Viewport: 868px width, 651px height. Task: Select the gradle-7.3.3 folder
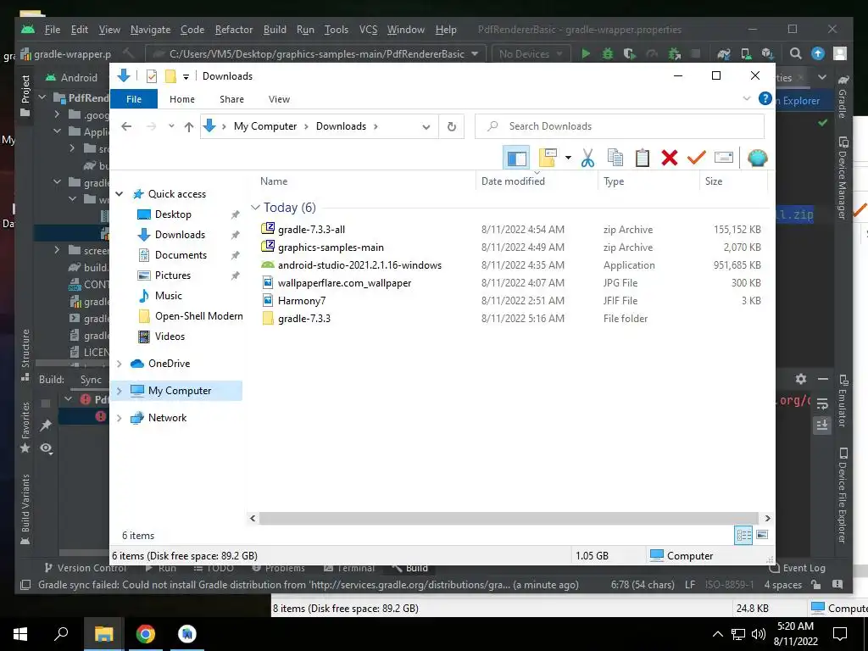point(304,319)
